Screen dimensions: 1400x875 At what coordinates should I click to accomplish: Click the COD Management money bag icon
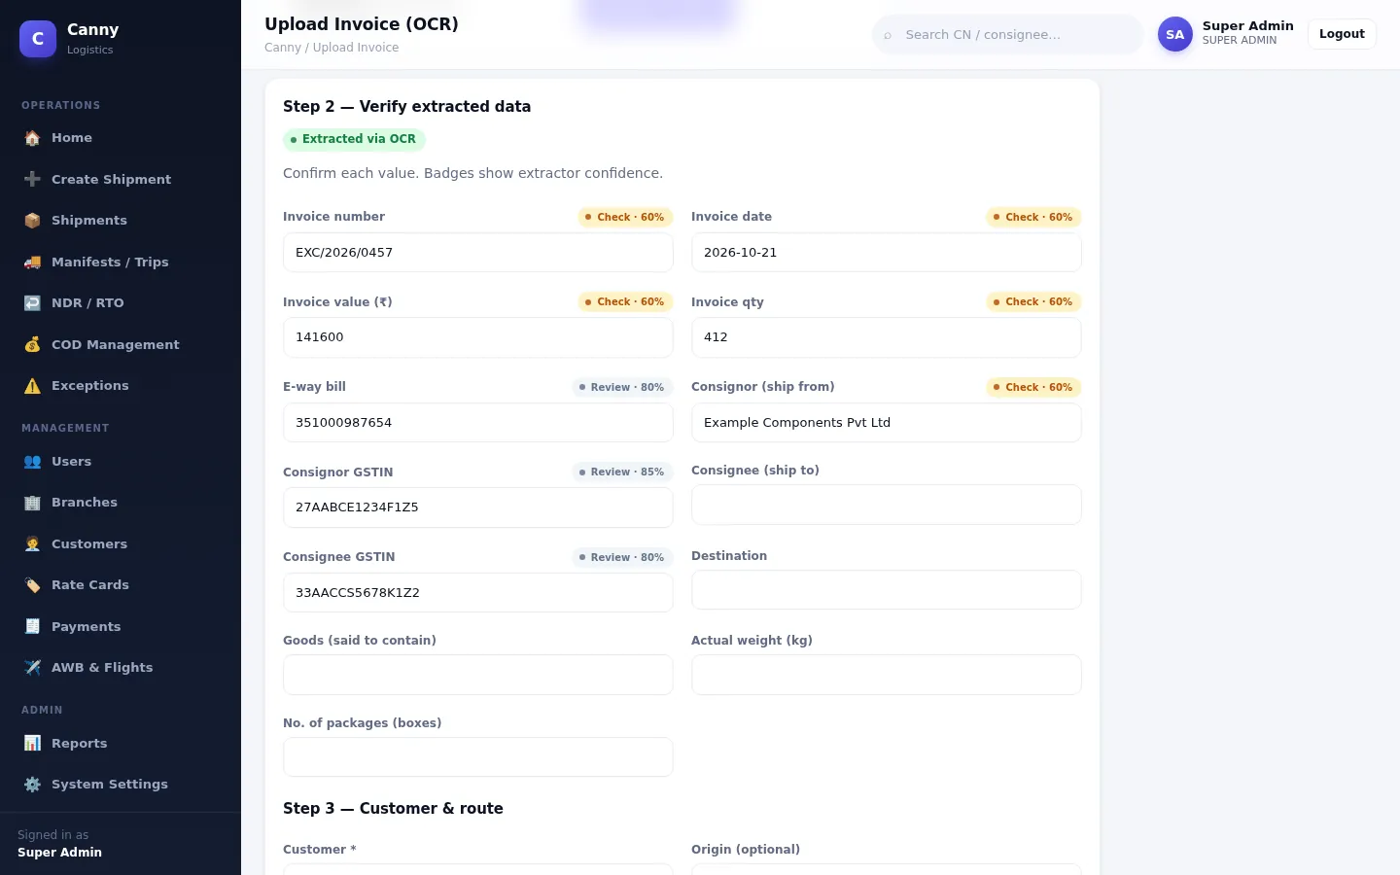32,344
